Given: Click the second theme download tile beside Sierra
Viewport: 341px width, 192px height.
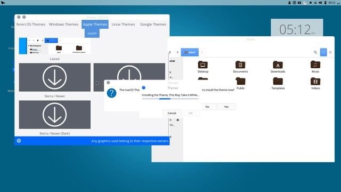Looking at the screenshot, I should point(129,72).
